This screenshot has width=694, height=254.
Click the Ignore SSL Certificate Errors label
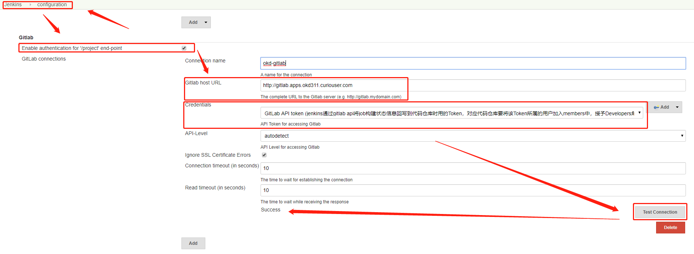coord(218,155)
